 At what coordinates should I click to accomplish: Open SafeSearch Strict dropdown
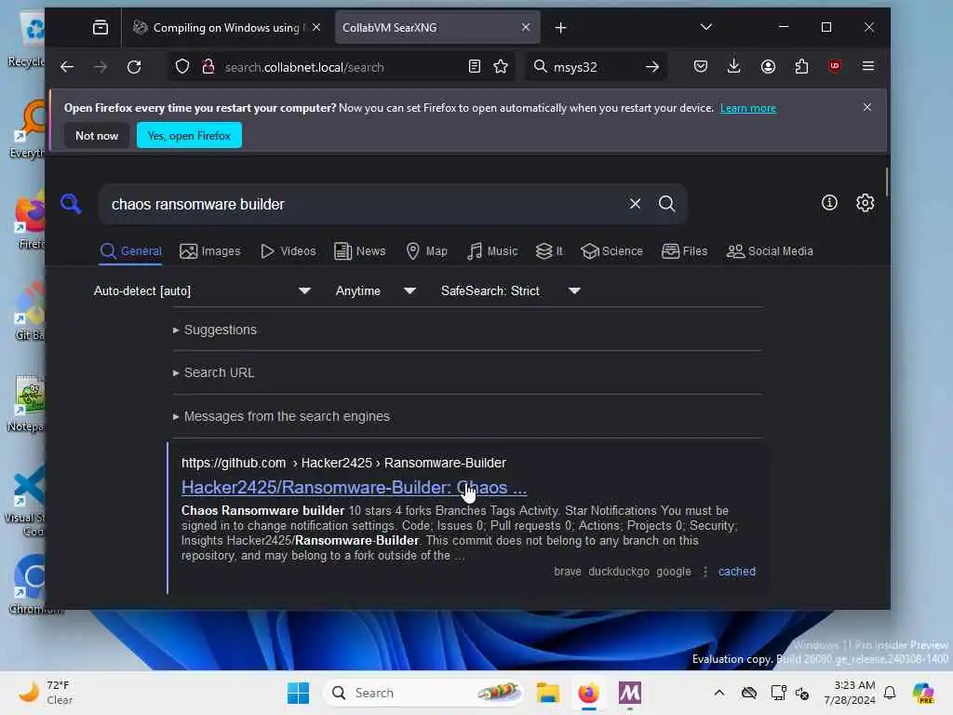click(510, 290)
